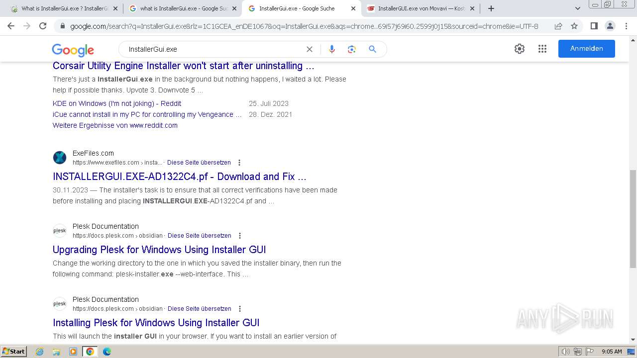Select Chrome in the taskbar
Screen dimensions: 637x358
point(90,352)
